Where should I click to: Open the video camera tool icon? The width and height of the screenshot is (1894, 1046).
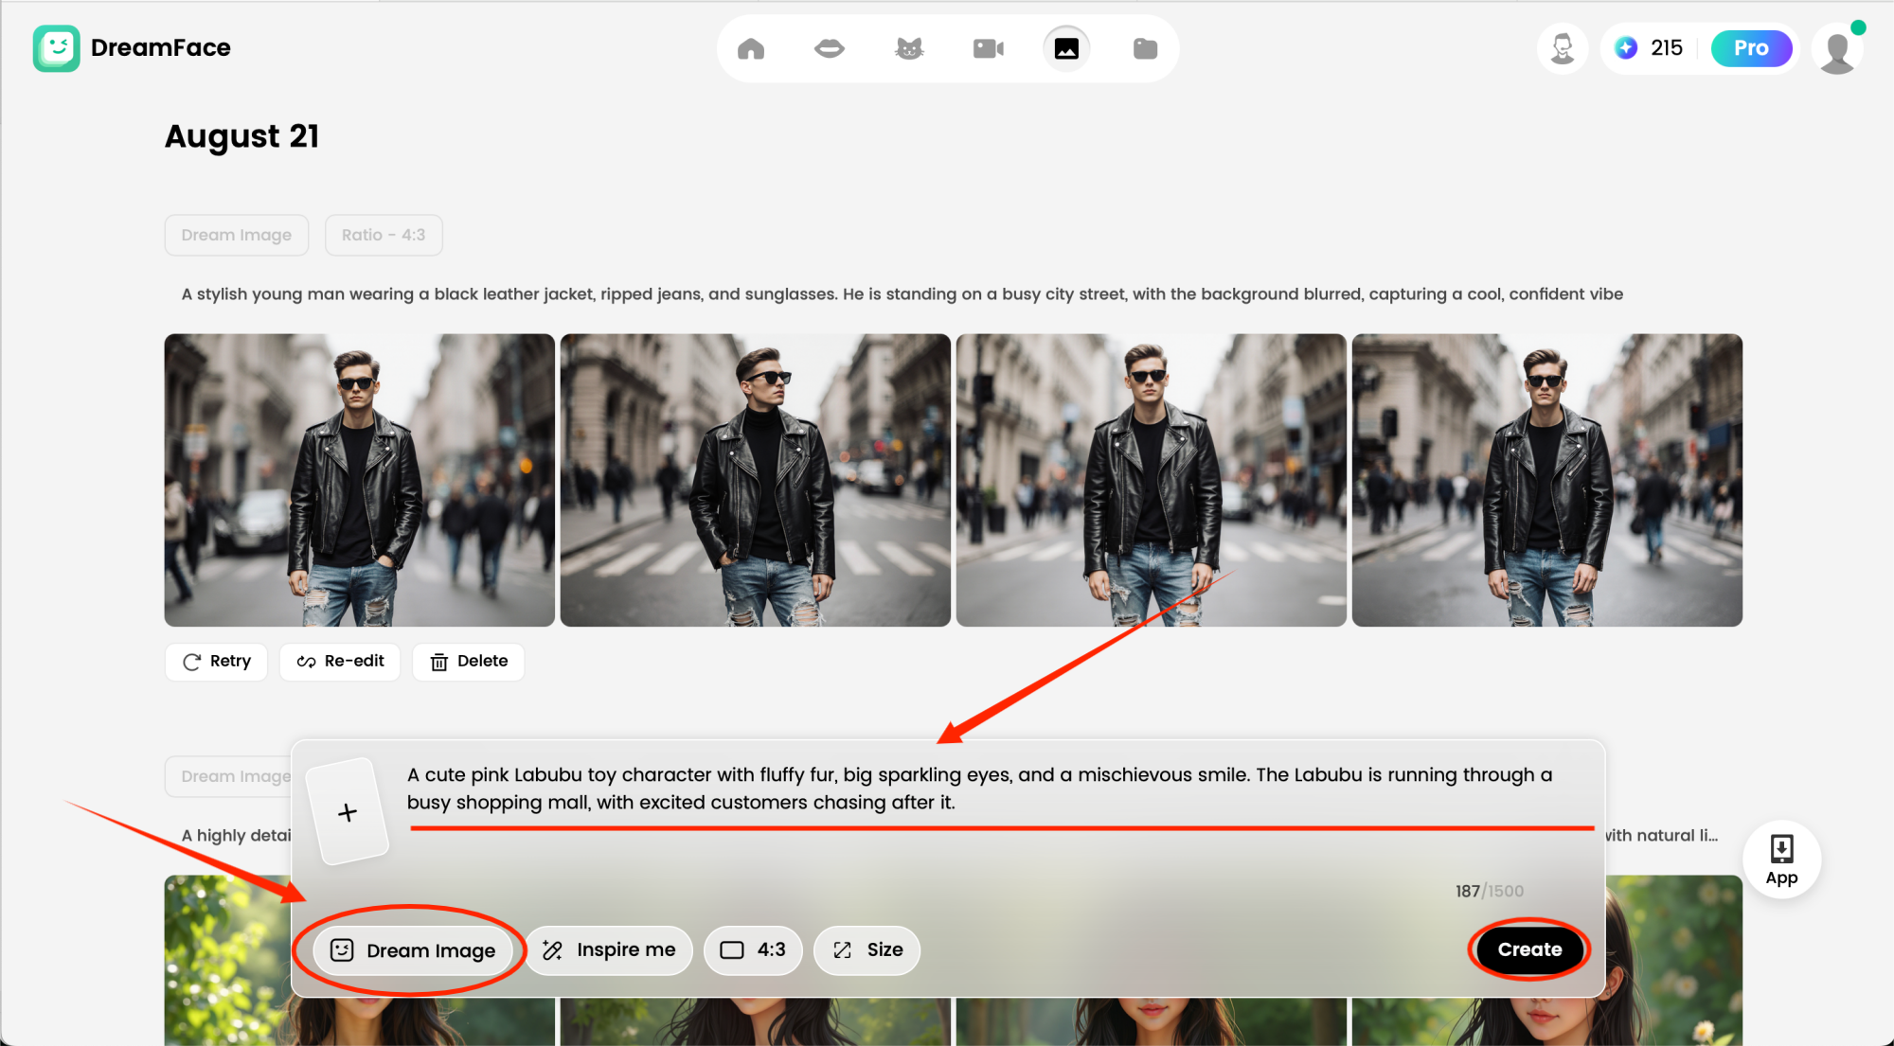pos(988,48)
